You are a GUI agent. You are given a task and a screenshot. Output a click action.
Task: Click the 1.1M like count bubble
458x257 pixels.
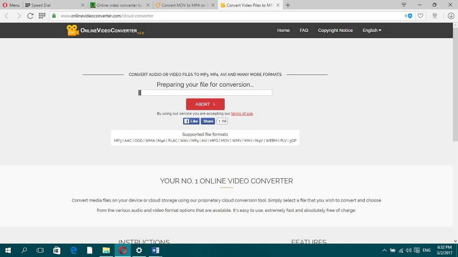pyautogui.click(x=223, y=121)
